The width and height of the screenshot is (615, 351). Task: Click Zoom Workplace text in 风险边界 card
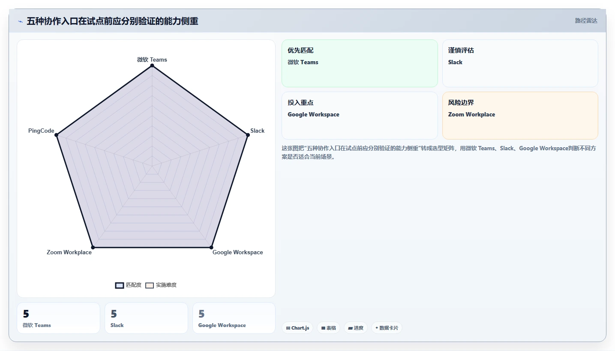pyautogui.click(x=471, y=114)
